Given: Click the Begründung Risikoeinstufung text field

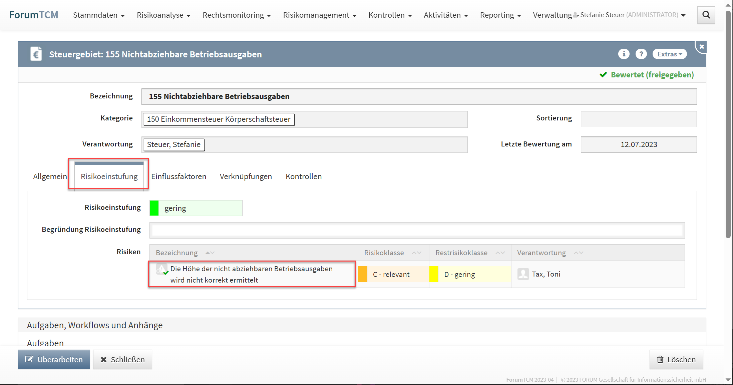Looking at the screenshot, I should [417, 230].
